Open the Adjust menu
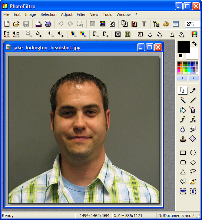The image size is (202, 220). (67, 14)
